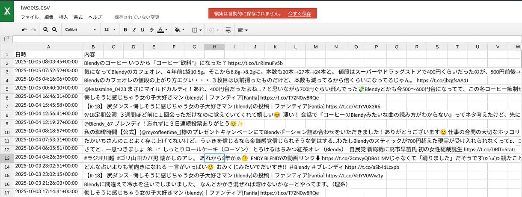Viewport: 522px width, 197px height.
Task: Click the spreadsheet app logo icon
Action: (7, 12)
